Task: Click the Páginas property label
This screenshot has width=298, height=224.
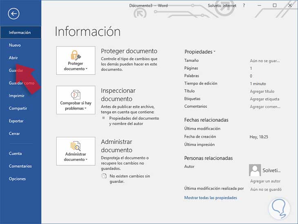Action: click(x=191, y=68)
